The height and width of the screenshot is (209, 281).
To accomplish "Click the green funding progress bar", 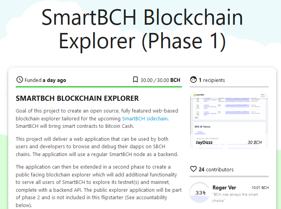I will 99,87.
